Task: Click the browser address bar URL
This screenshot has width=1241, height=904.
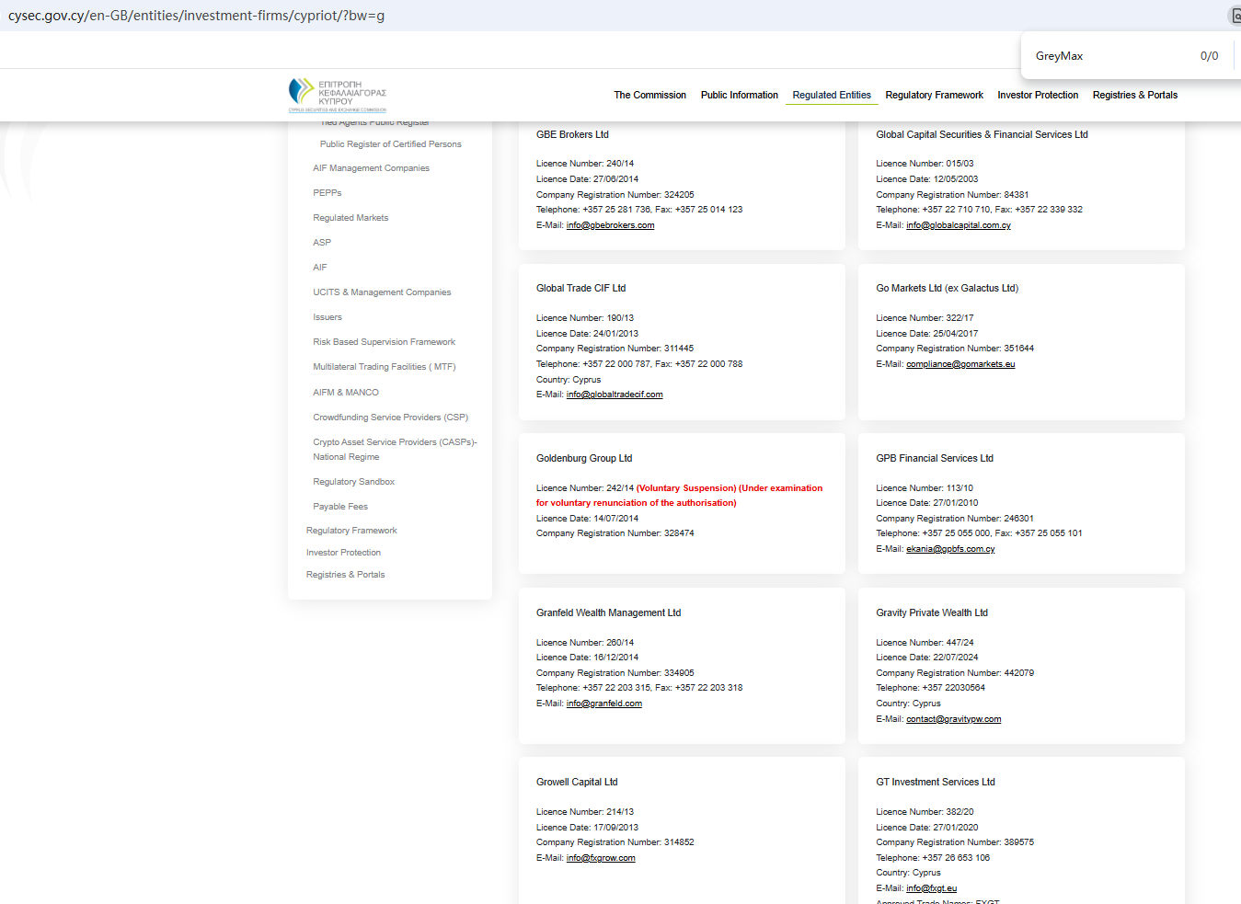Action: (197, 16)
